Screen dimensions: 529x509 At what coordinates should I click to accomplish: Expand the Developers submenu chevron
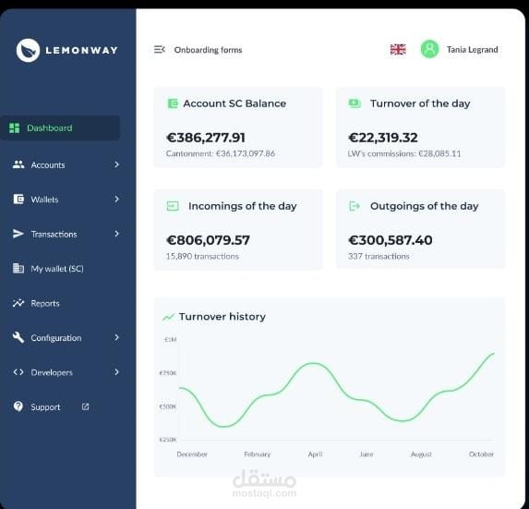pyautogui.click(x=116, y=372)
